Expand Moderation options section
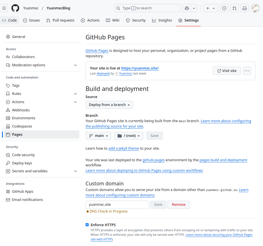263x246 pixels. tap(42, 65)
